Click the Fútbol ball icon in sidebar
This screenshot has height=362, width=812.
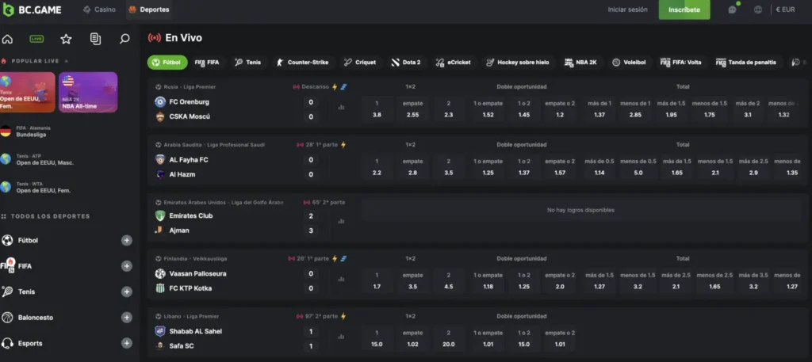(x=7, y=241)
